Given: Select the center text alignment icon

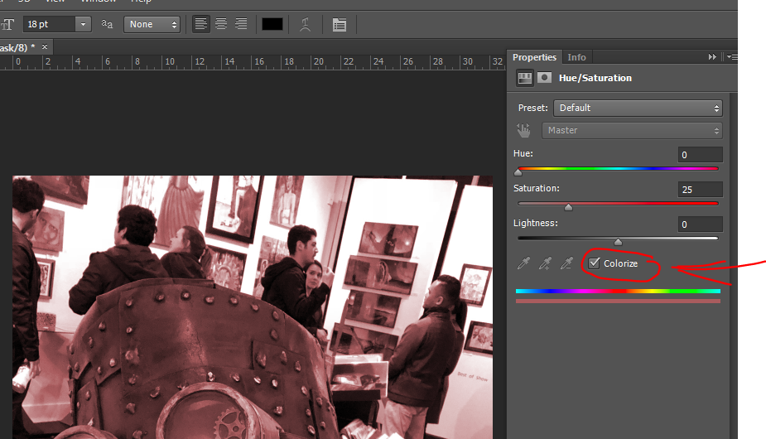Looking at the screenshot, I should (x=221, y=24).
